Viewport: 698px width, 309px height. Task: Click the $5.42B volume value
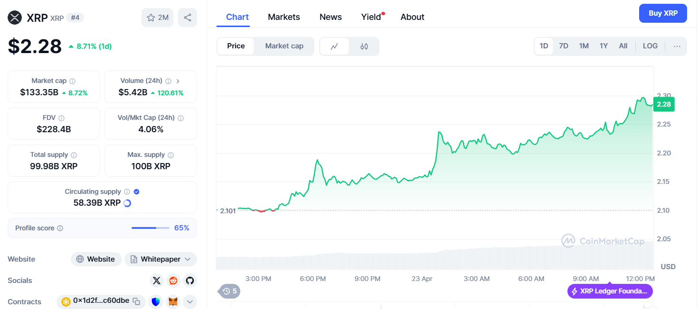point(133,92)
